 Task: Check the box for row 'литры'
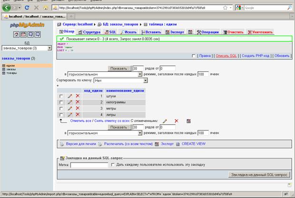pyautogui.click(x=61, y=115)
